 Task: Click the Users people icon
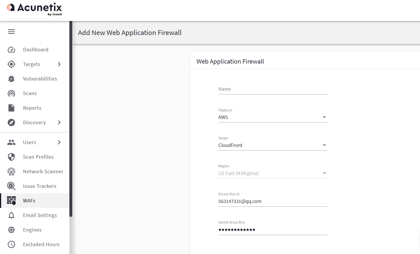pyautogui.click(x=11, y=142)
